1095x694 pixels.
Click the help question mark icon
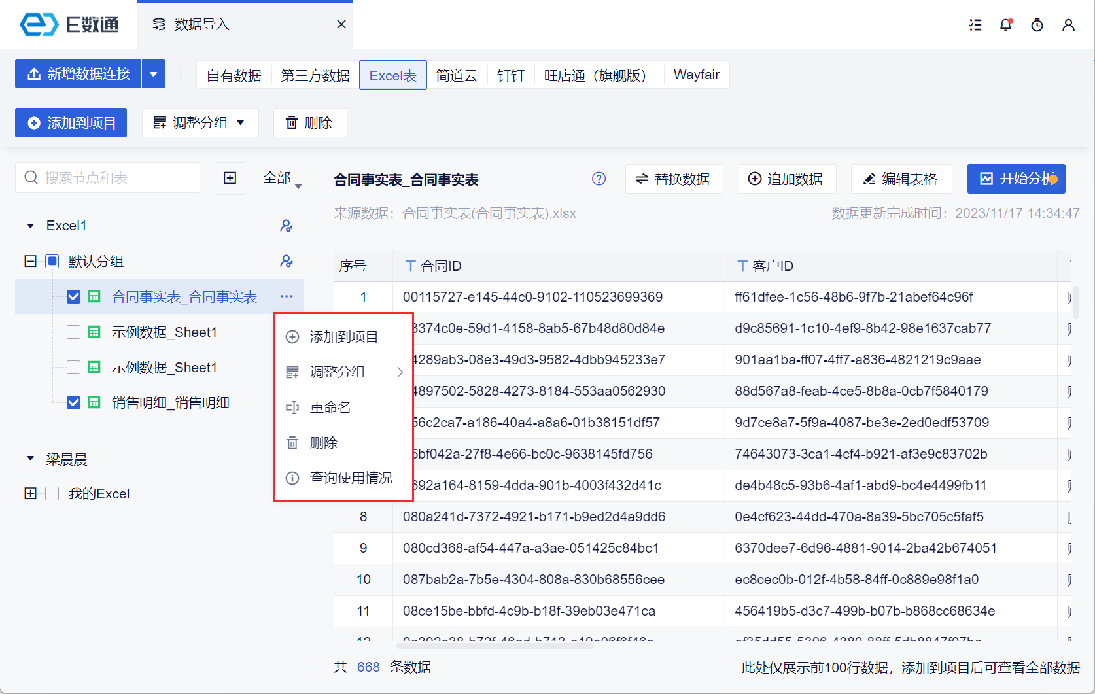point(599,179)
